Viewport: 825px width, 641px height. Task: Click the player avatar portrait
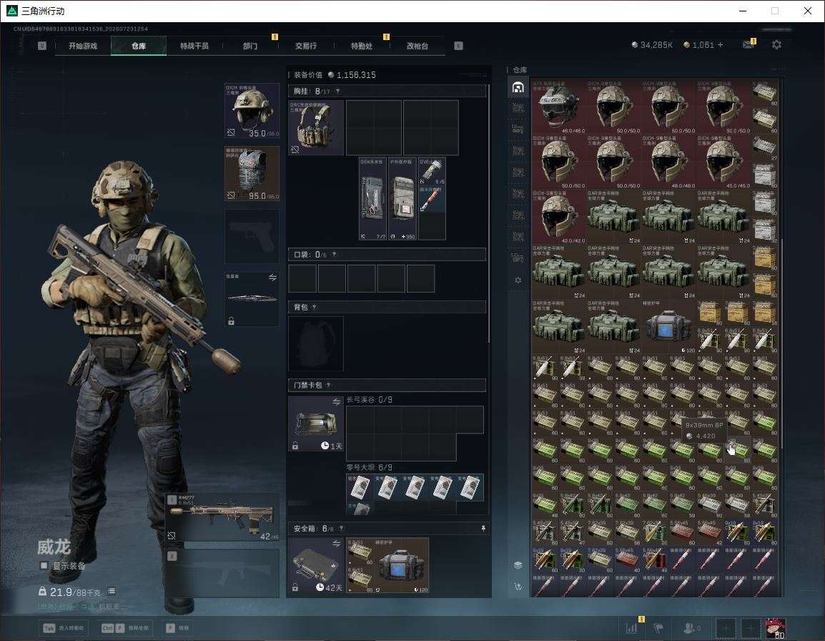coord(775,628)
